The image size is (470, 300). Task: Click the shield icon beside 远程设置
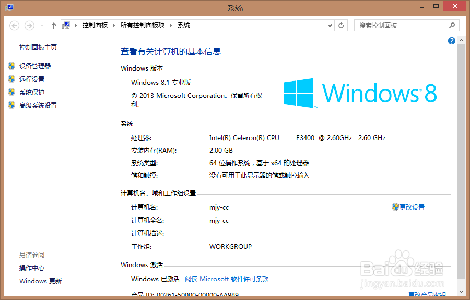click(11, 79)
